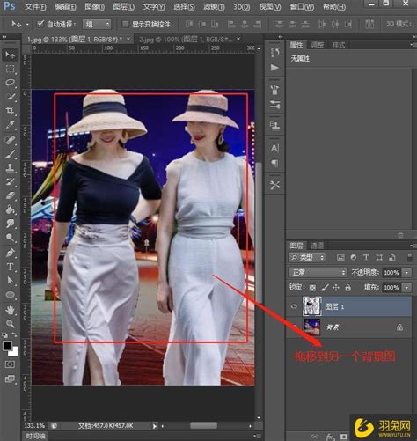The width and height of the screenshot is (417, 441).
Task: Switch to the 通道 panel tab
Action: coord(318,246)
